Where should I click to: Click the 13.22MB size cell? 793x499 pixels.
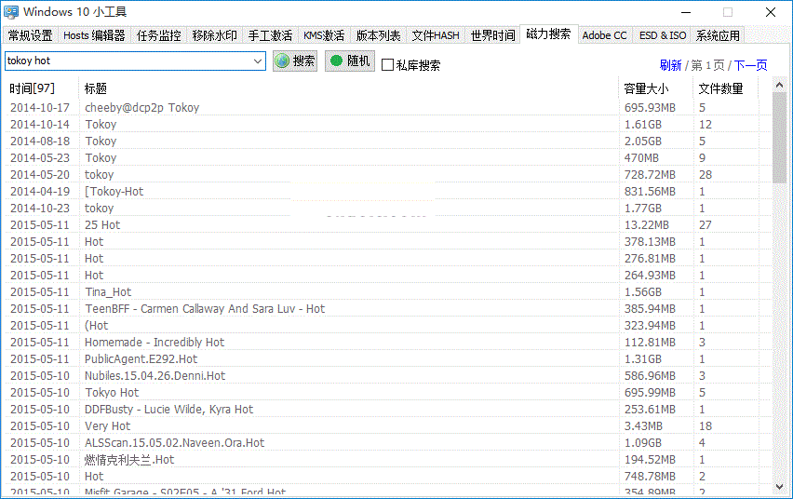click(646, 224)
